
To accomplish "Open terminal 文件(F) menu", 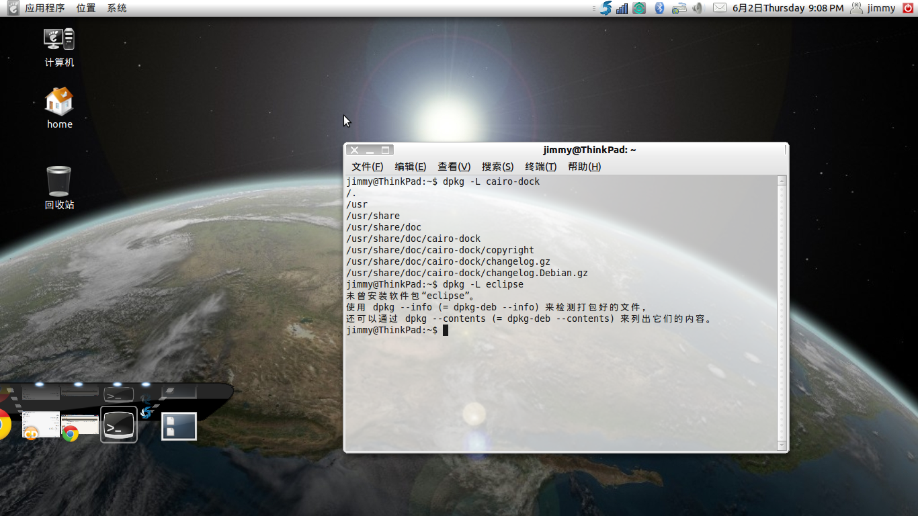I will (x=368, y=167).
